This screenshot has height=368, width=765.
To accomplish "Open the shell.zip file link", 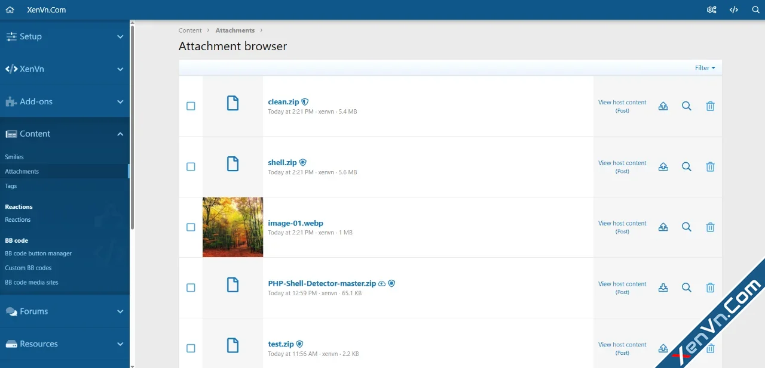I will pos(282,162).
